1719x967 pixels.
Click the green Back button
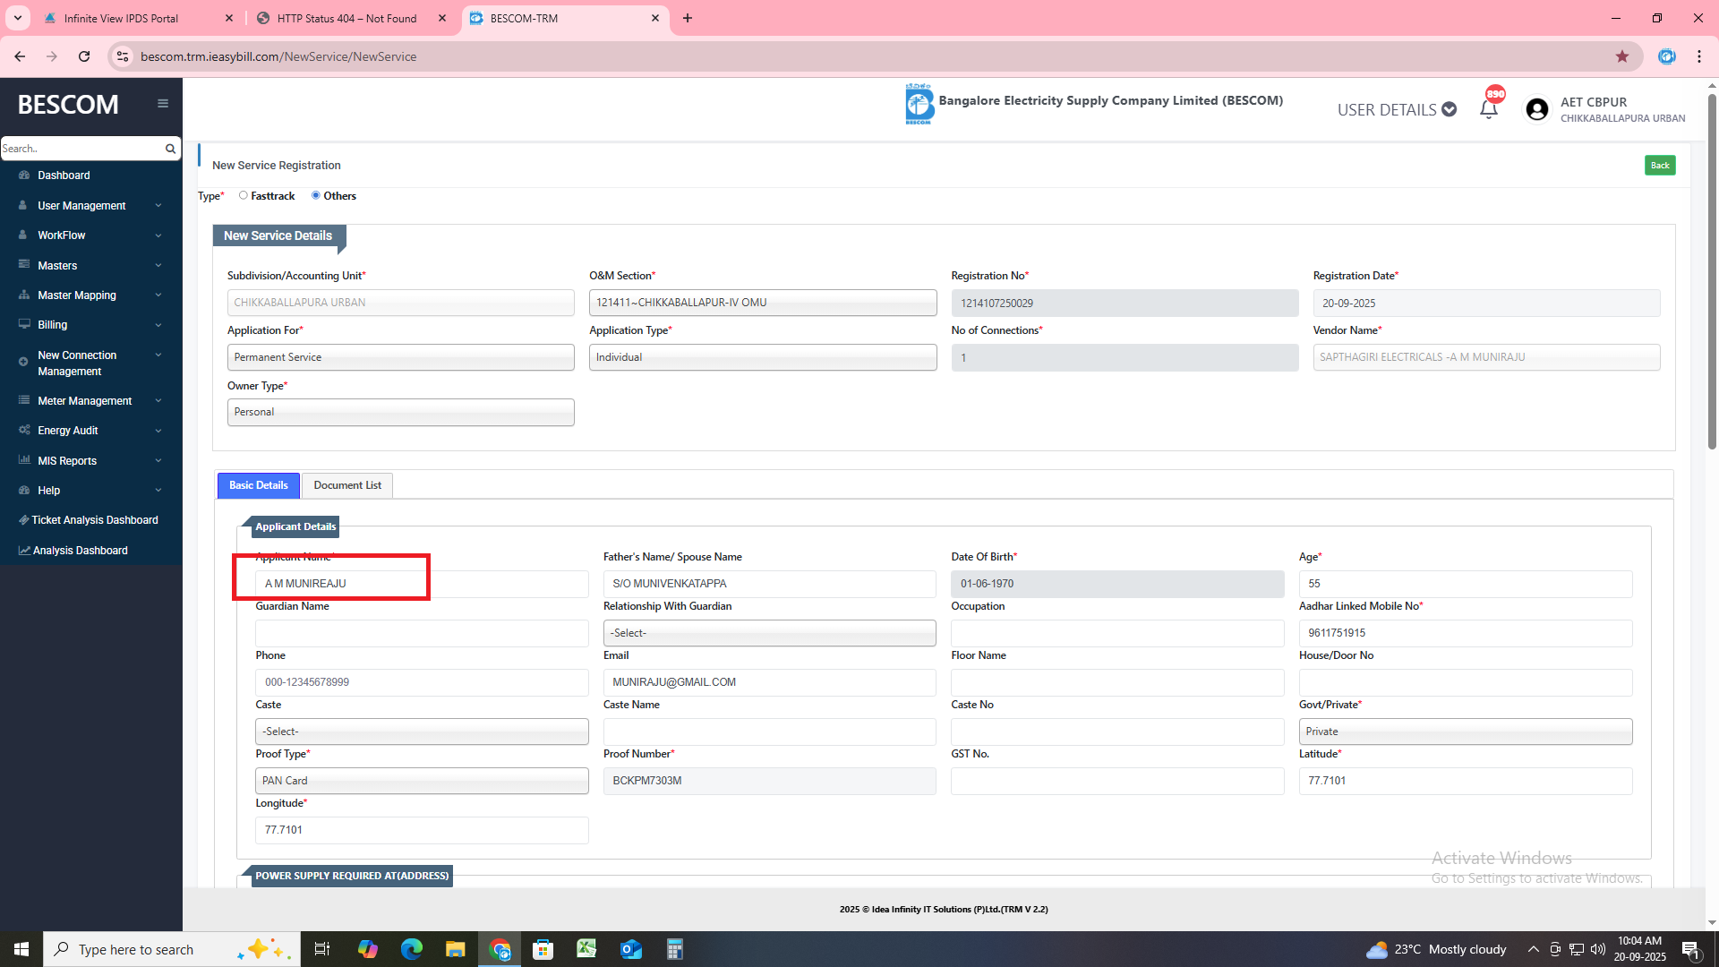[1659, 166]
